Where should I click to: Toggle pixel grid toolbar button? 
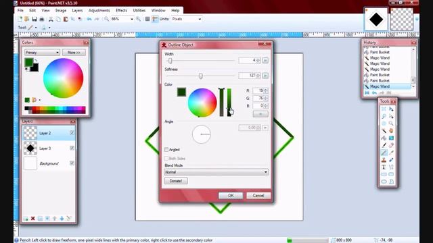(x=147, y=19)
